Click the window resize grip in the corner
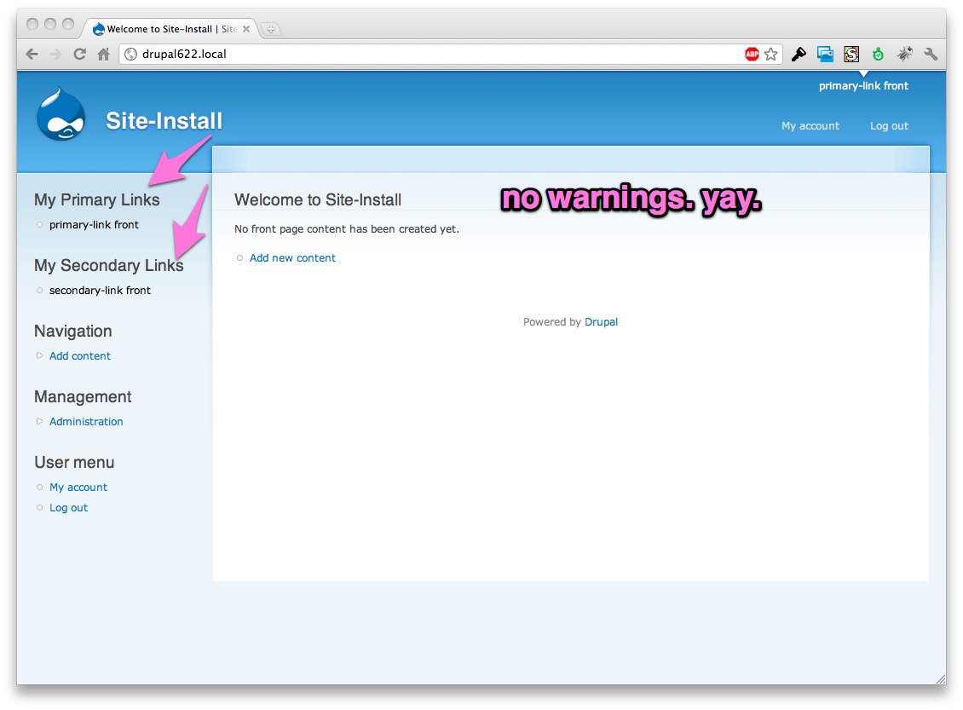The width and height of the screenshot is (963, 710). tap(940, 678)
